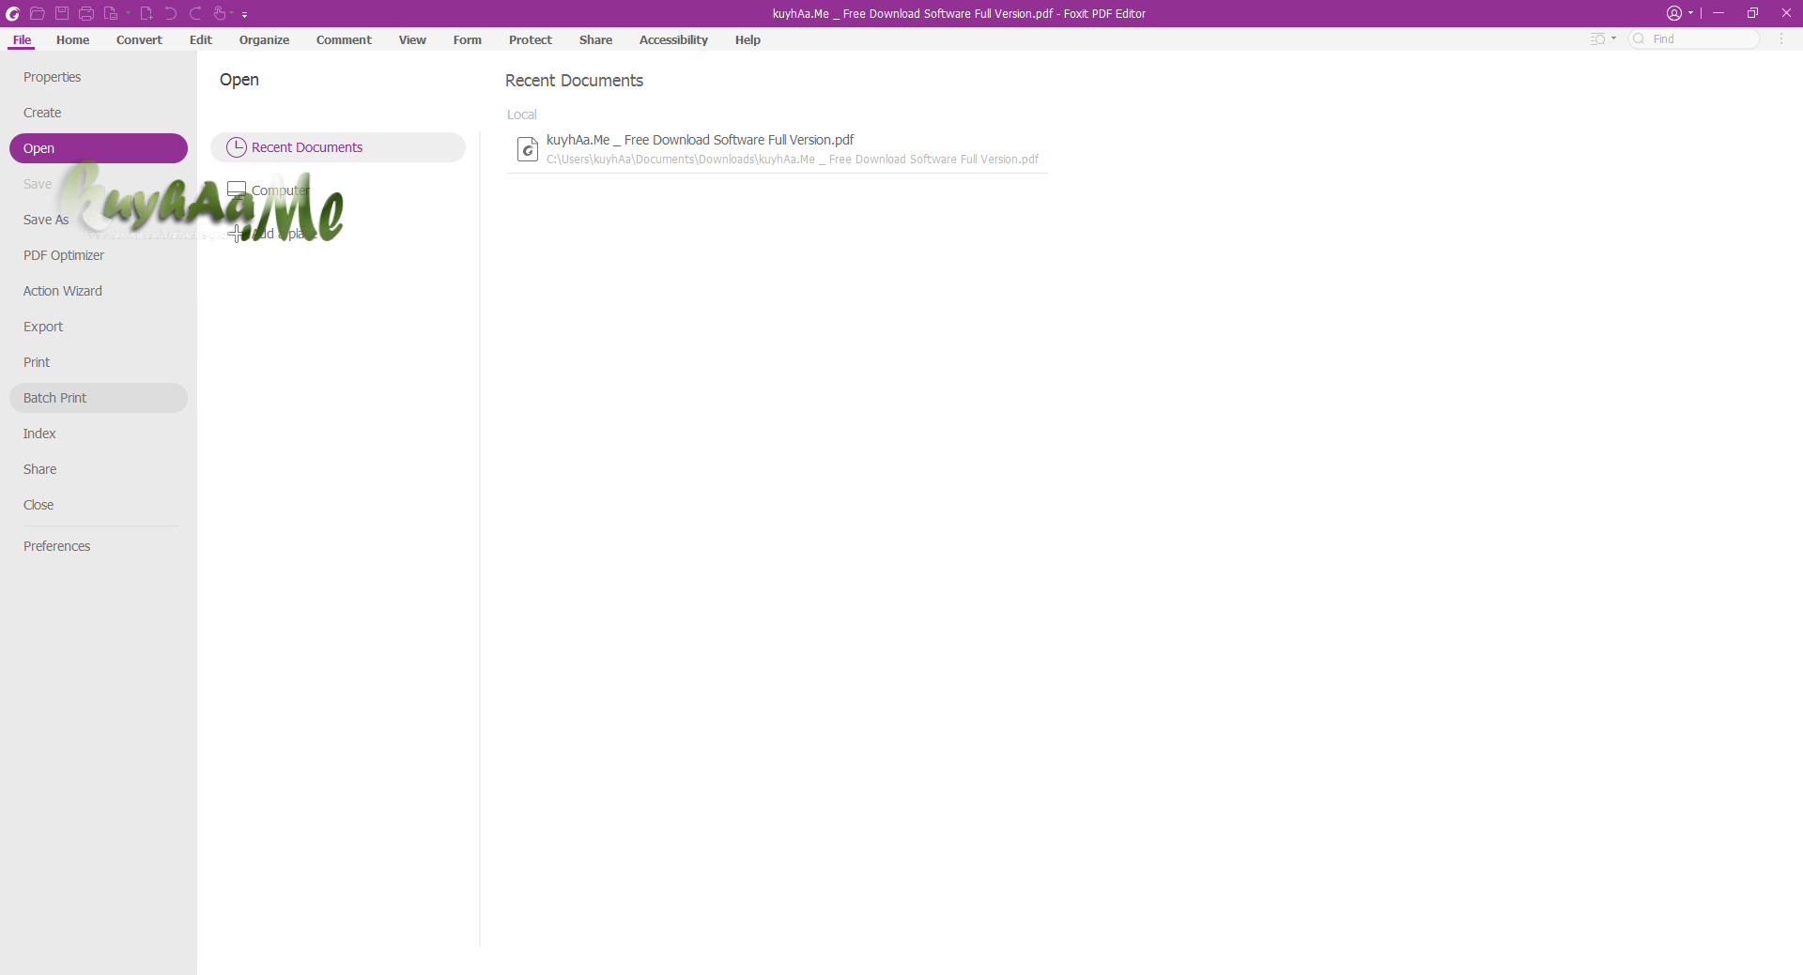Click the advanced search icon beside Find

pyautogui.click(x=1597, y=38)
